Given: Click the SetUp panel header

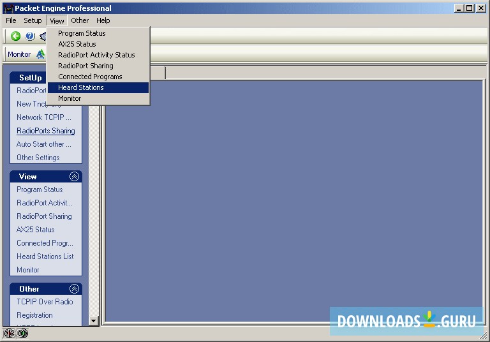Looking at the screenshot, I should tap(28, 78).
